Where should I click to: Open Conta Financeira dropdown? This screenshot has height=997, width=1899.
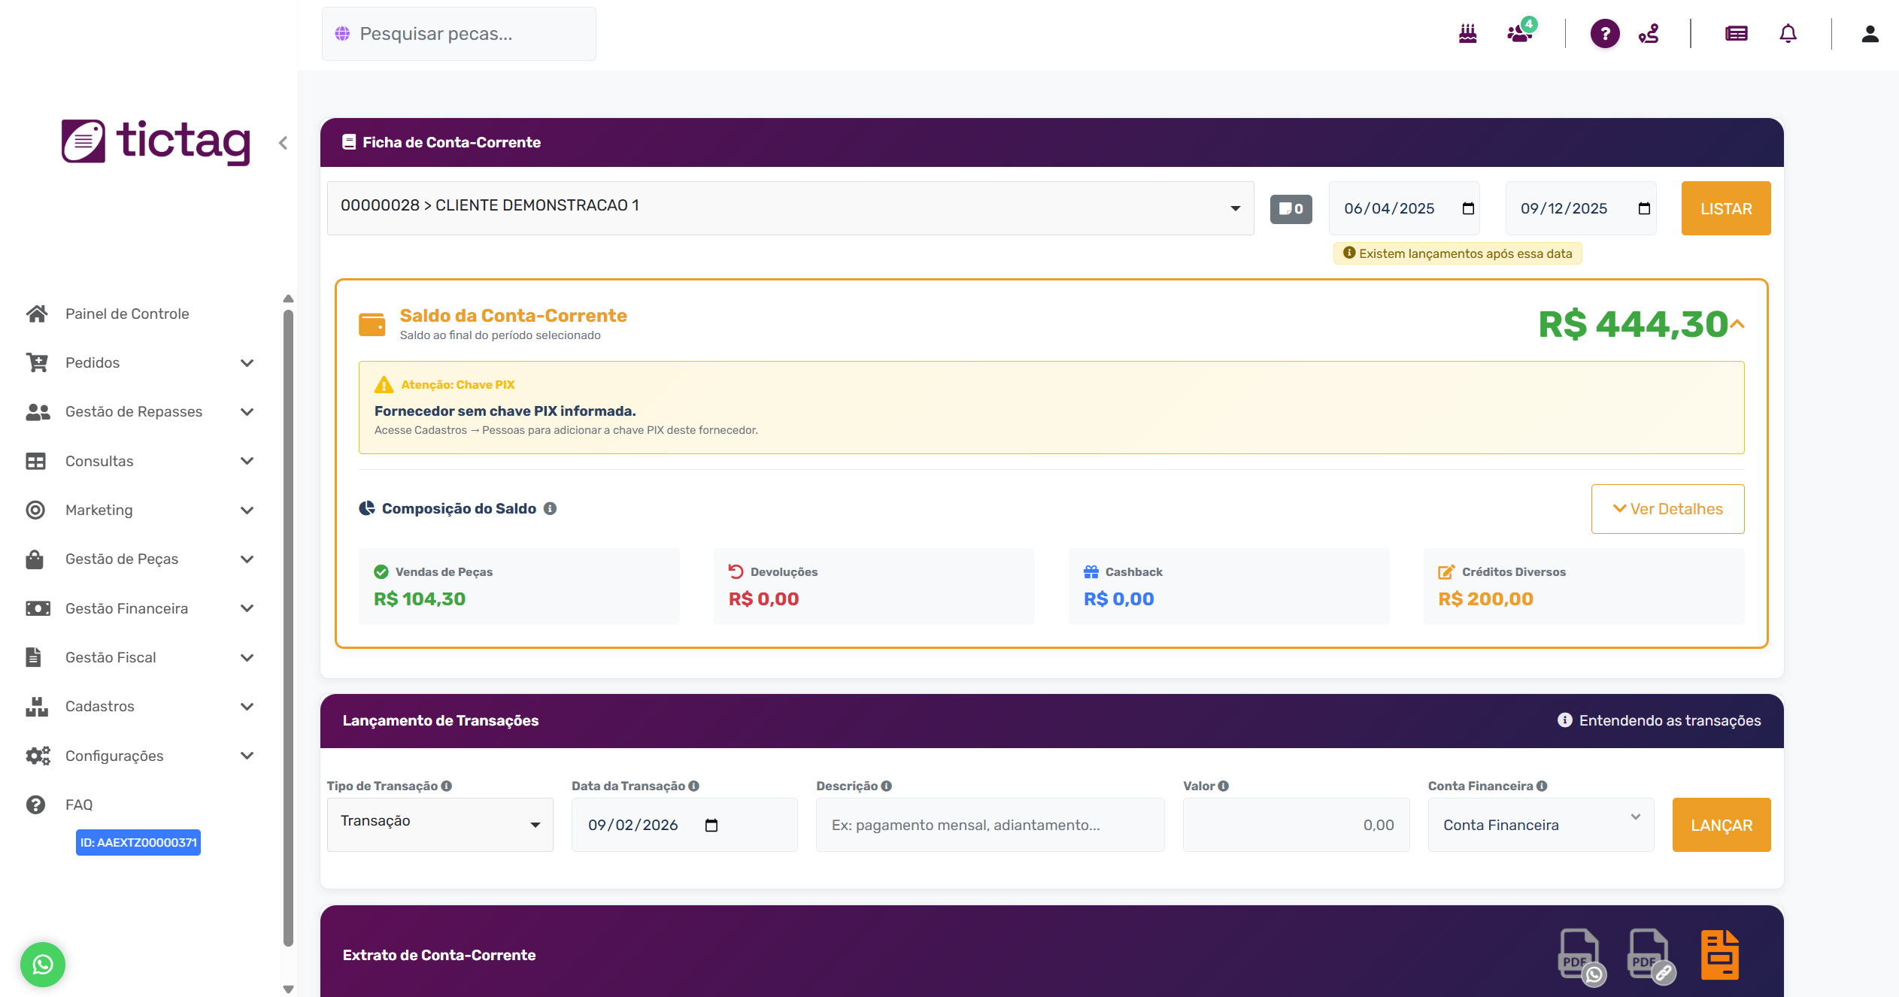[1540, 825]
